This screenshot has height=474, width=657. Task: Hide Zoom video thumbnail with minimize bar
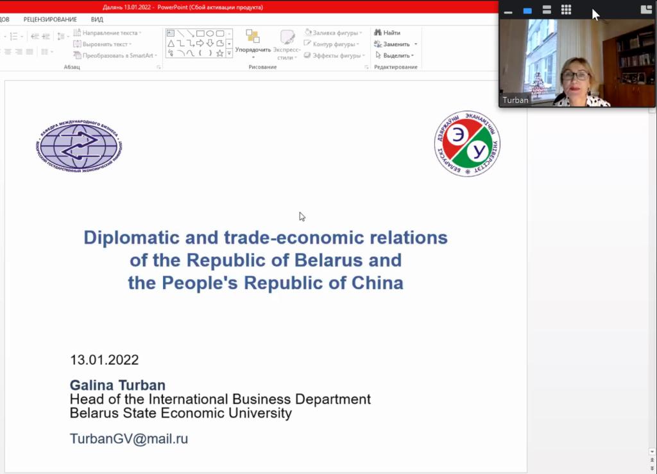tap(508, 12)
